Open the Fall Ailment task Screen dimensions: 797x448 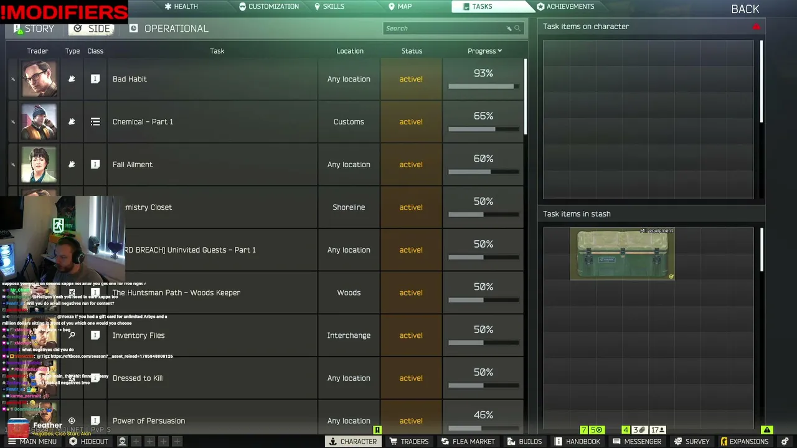(132, 164)
